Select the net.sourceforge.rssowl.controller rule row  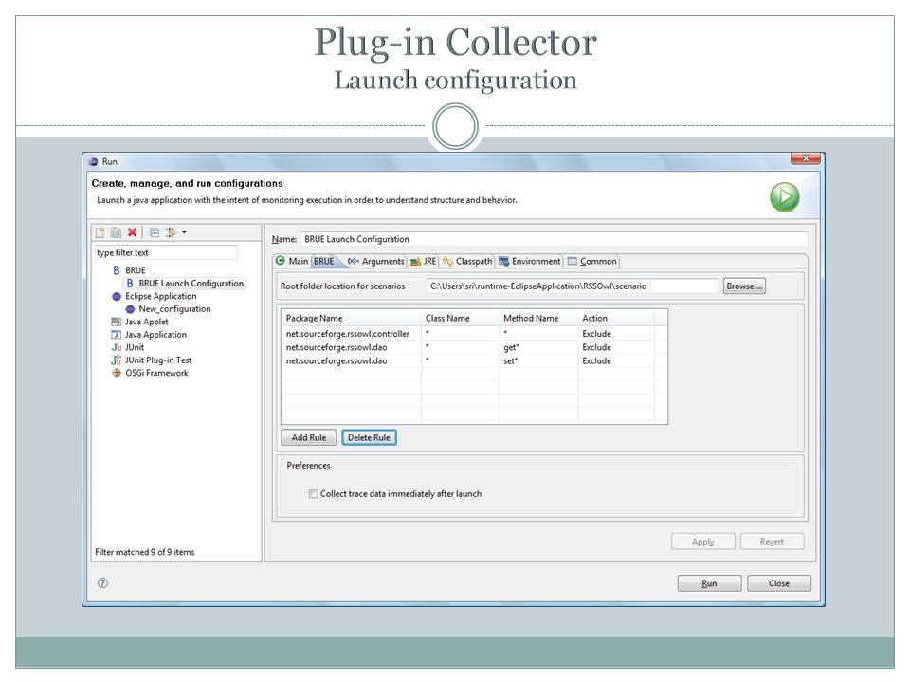pos(474,334)
